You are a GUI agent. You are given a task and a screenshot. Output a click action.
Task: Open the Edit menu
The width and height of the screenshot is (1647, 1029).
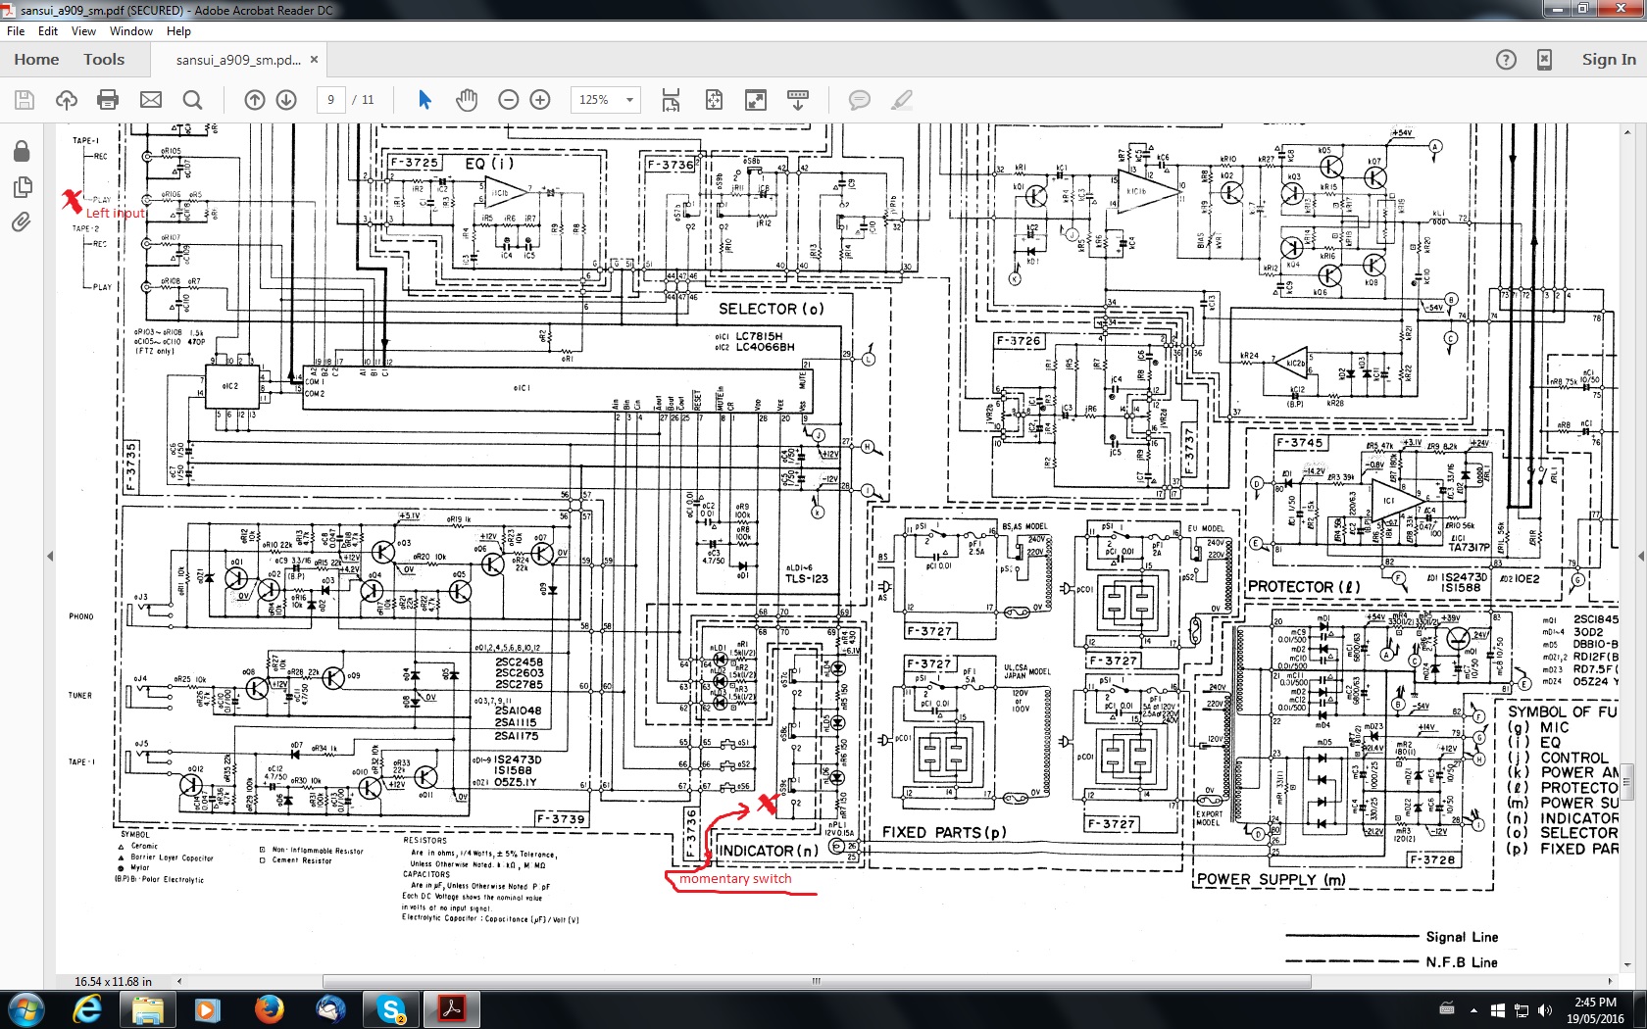[48, 31]
